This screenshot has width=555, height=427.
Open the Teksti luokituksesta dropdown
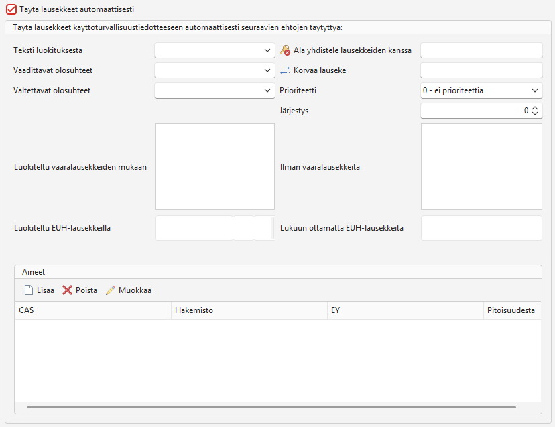coord(214,50)
